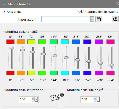
Task: Click the top purple 288° color swatch
Action: click(99, 42)
